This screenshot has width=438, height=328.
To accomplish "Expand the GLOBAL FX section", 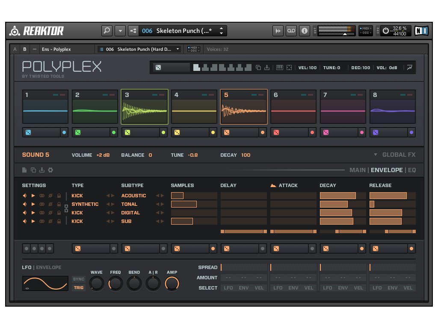I will click(394, 155).
